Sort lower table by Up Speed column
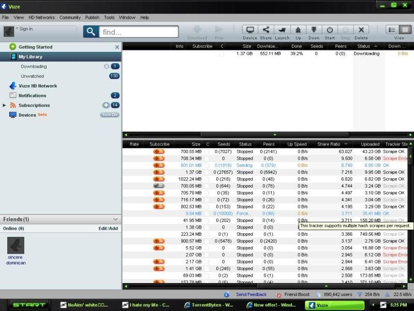The height and width of the screenshot is (311, 414). [x=297, y=144]
